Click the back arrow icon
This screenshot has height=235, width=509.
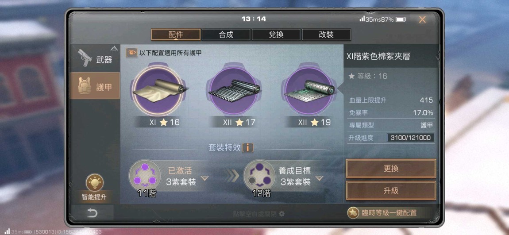point(92,213)
